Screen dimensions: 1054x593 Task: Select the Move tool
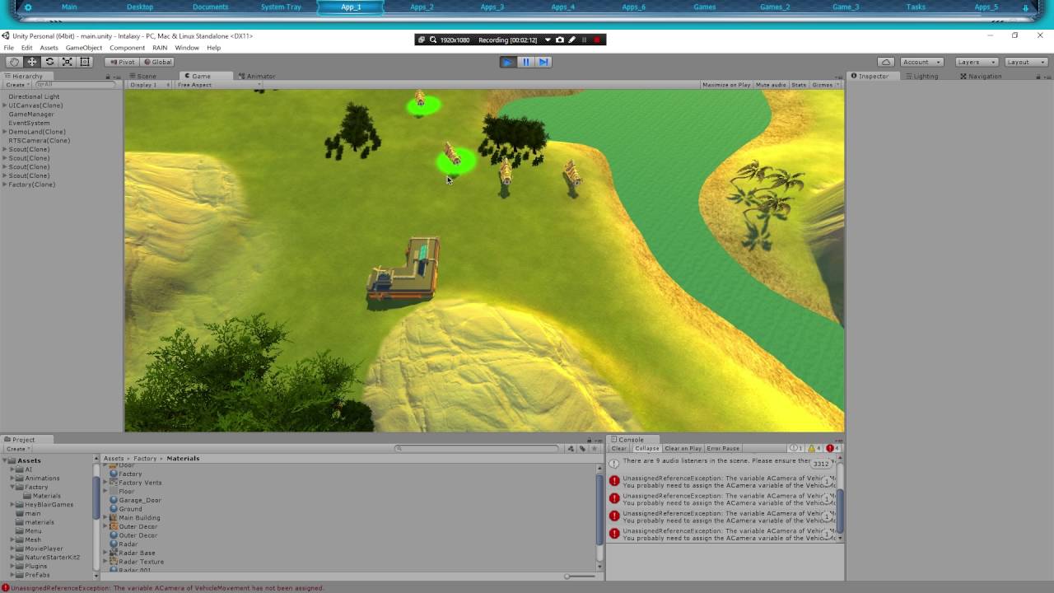[x=32, y=62]
